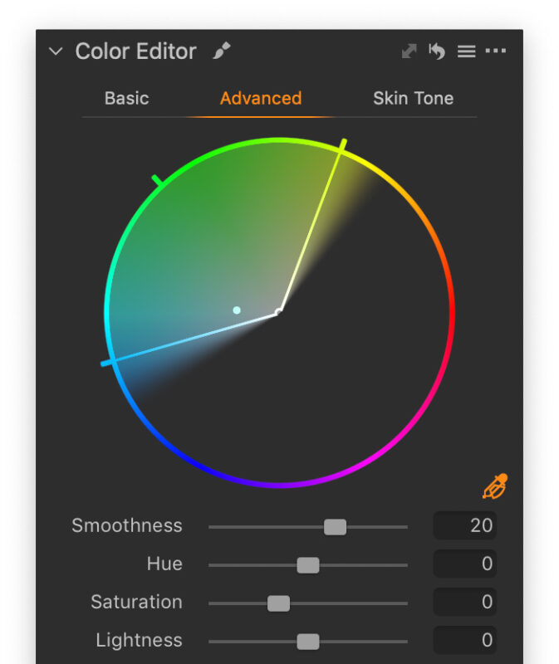Open the three-dots more options menu
Image resolution: width=559 pixels, height=664 pixels.
point(495,51)
